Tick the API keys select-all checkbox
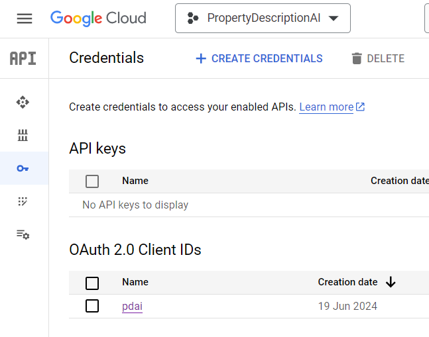Image resolution: width=429 pixels, height=337 pixels. point(92,181)
